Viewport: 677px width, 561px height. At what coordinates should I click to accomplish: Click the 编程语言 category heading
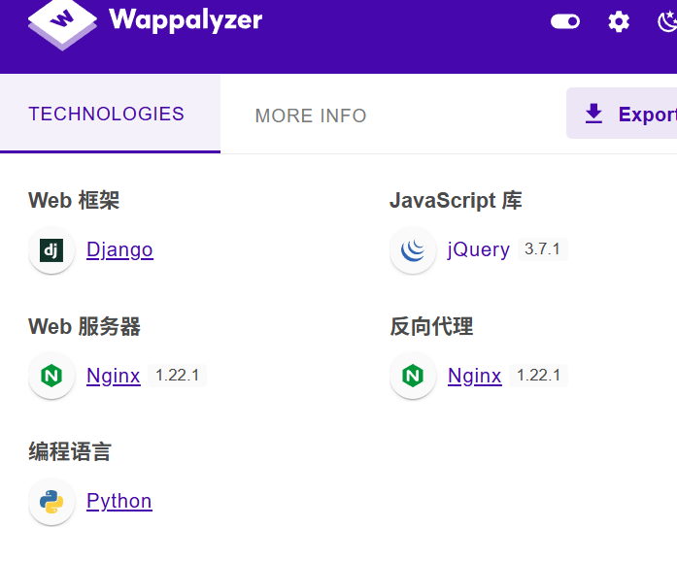(x=70, y=452)
